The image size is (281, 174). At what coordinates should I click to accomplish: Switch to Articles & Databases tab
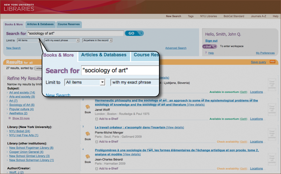tap(40, 24)
